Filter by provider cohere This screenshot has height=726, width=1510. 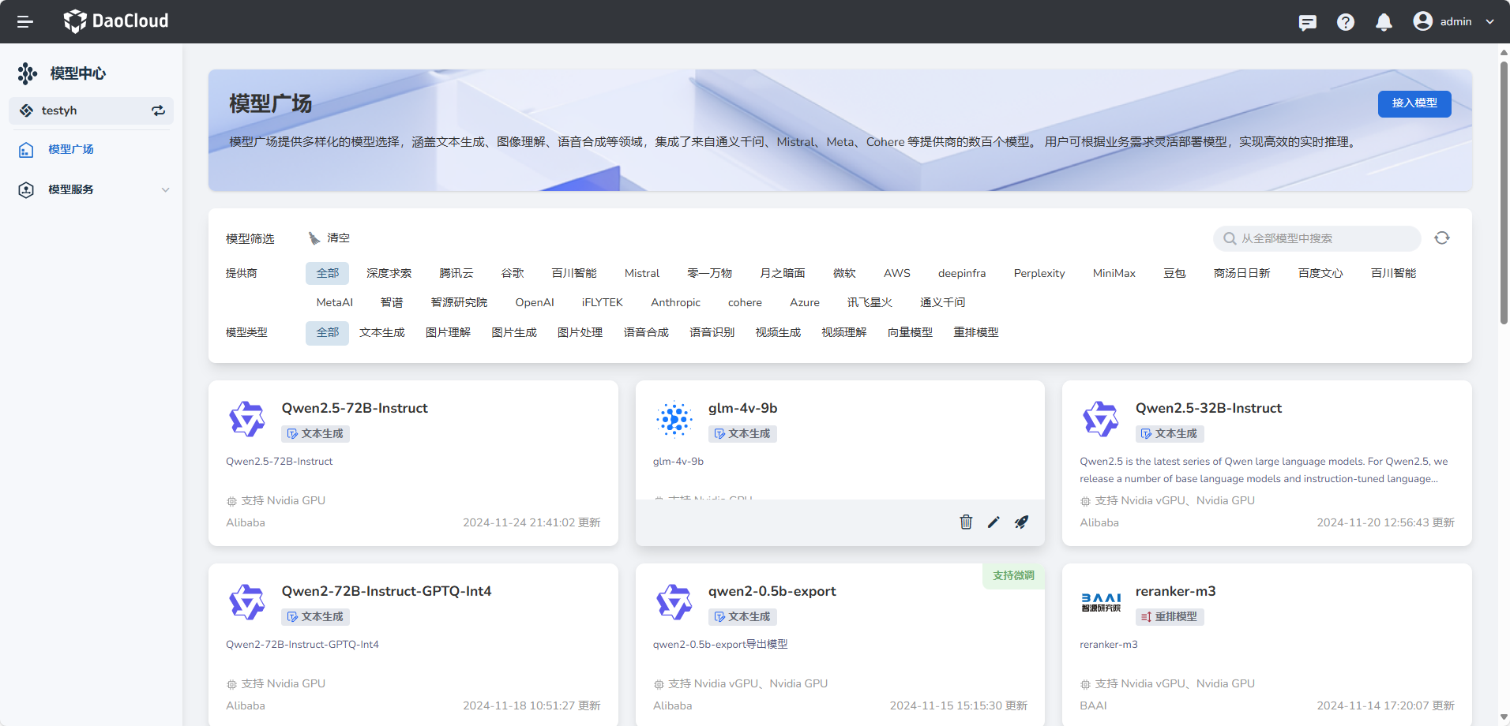point(745,302)
